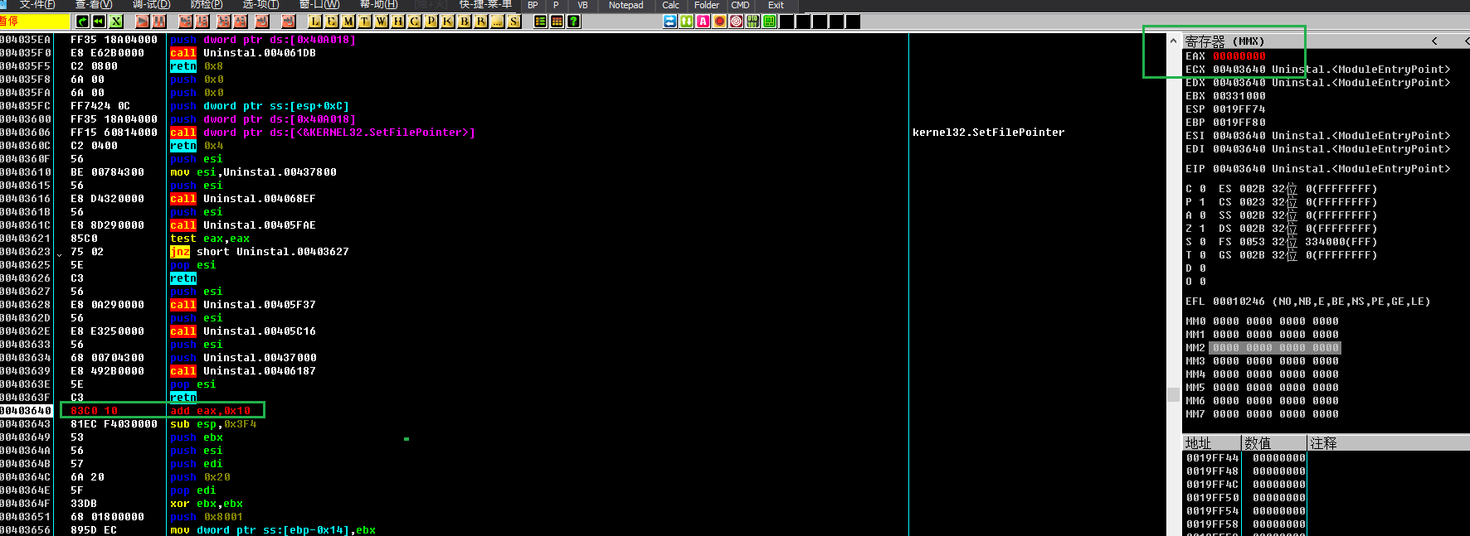Click the pink 'A' plugin icon
This screenshot has height=536, width=1470.
tap(703, 22)
